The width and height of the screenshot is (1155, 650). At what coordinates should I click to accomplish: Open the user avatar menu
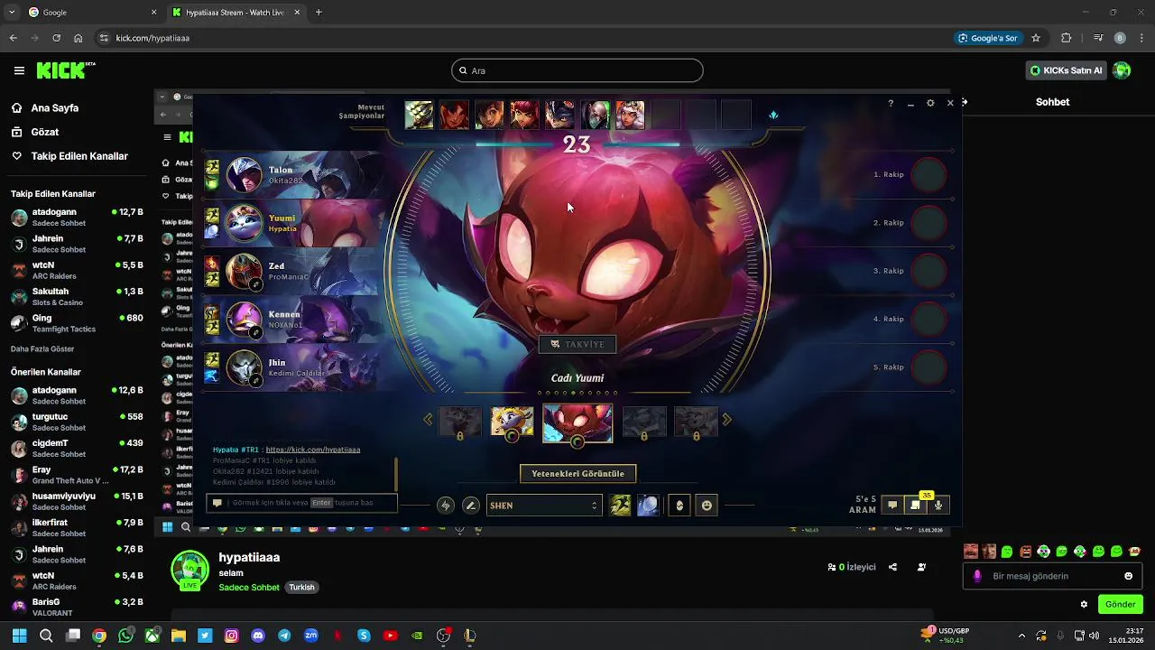point(1122,70)
